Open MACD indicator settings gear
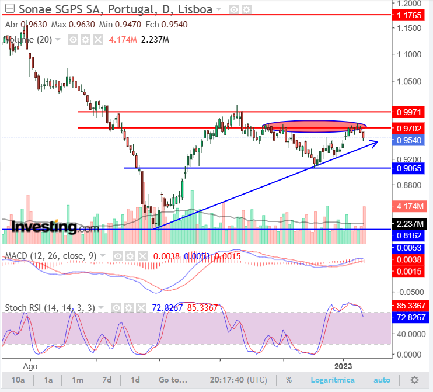This screenshot has height=392, width=433. tap(130, 256)
